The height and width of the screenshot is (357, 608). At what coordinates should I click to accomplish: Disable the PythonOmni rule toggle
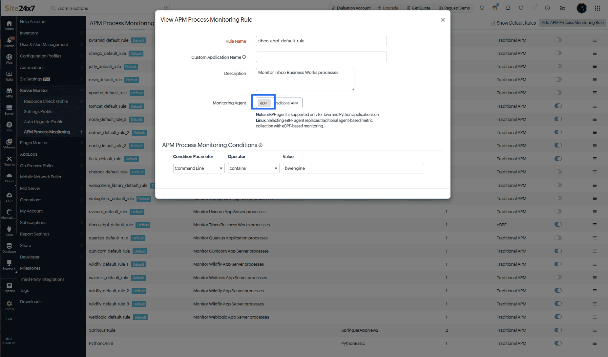558,343
